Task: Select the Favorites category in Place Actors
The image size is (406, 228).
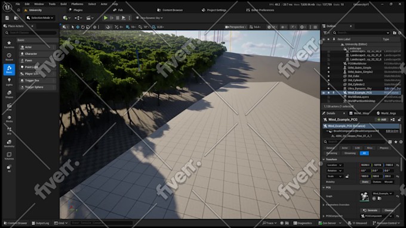Action: pos(9,45)
